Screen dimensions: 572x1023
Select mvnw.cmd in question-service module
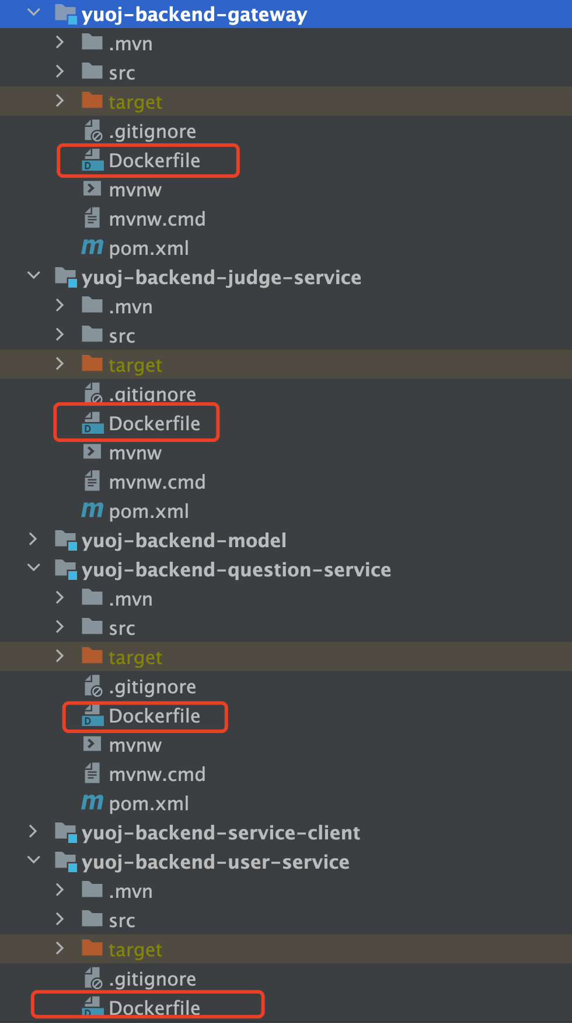click(x=157, y=775)
